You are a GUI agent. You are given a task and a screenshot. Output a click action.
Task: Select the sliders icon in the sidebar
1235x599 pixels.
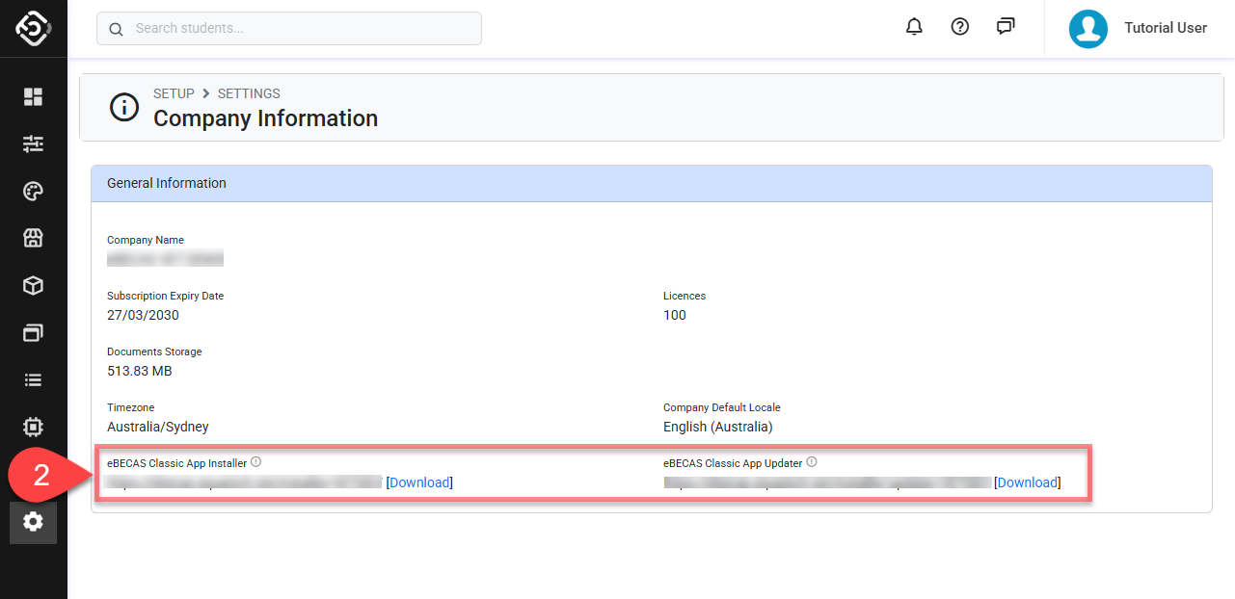coord(33,143)
